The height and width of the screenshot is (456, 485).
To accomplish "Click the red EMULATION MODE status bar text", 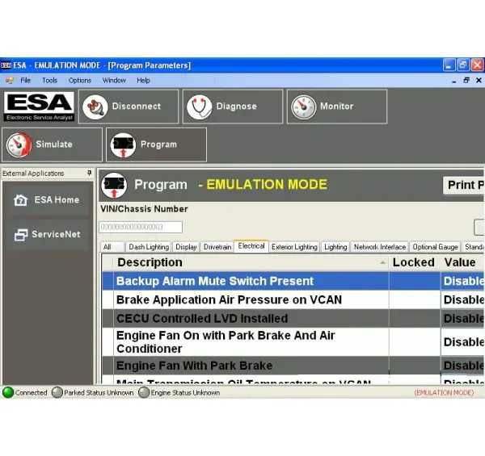I will (x=444, y=393).
